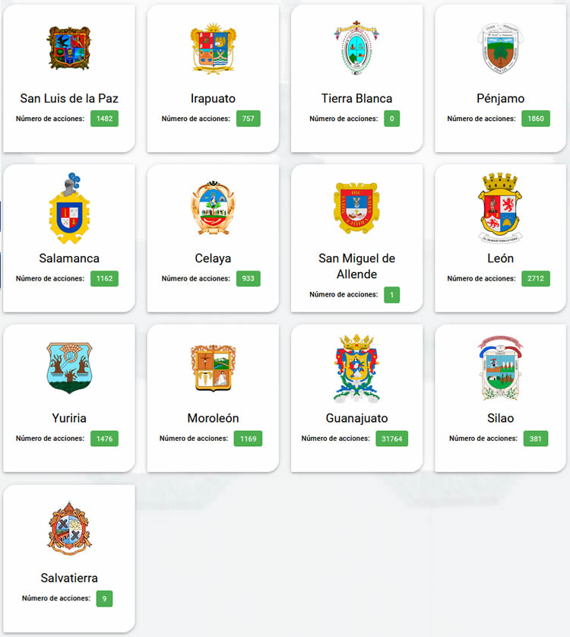Select the Celaya coat of arms
Viewport: 570px width, 637px height.
point(213,208)
